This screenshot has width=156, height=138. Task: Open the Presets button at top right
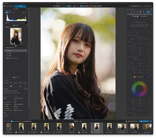[x=148, y=6]
